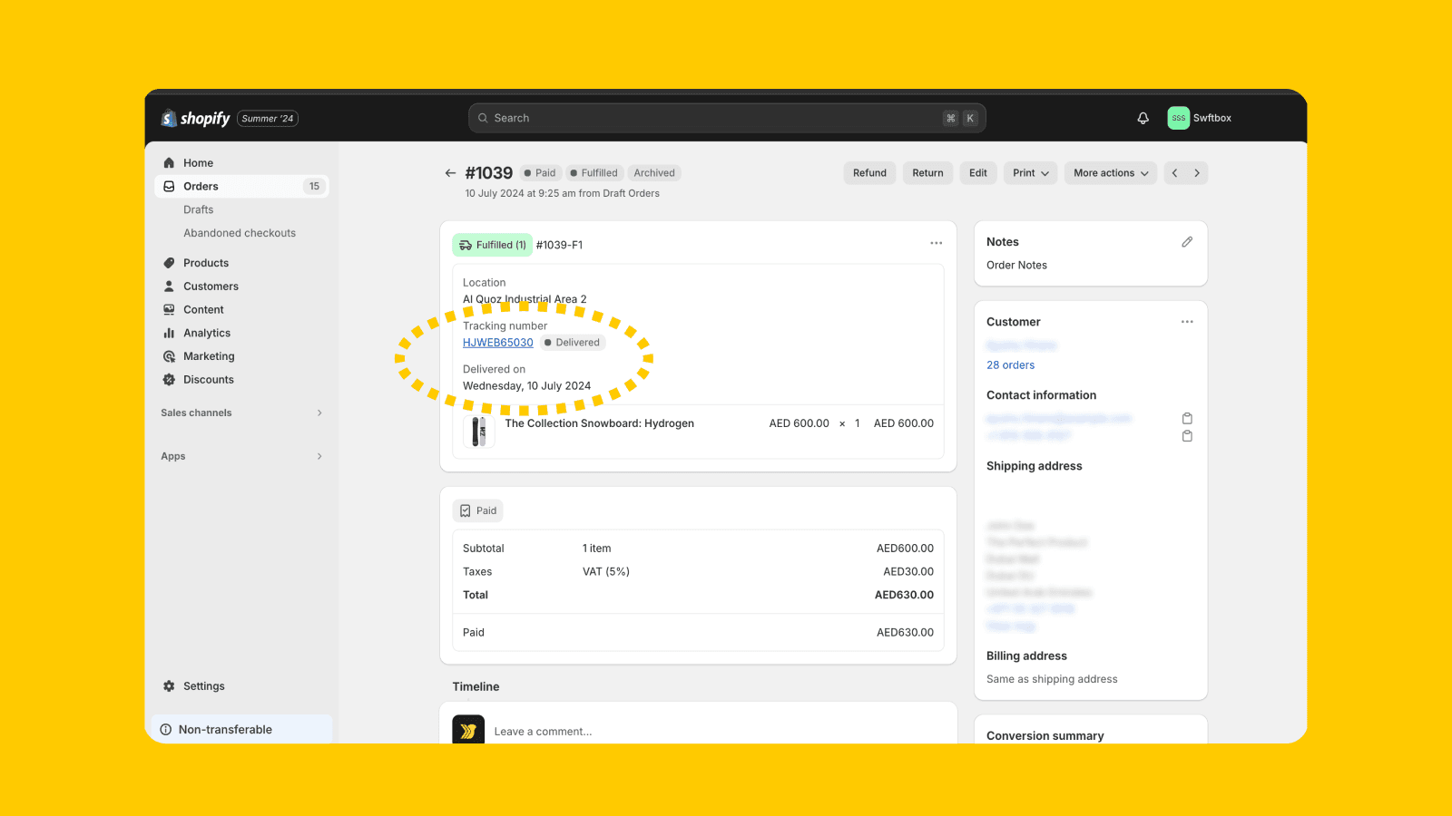Image resolution: width=1452 pixels, height=816 pixels.
Task: Open tracking number HJWEB65030
Action: (497, 342)
